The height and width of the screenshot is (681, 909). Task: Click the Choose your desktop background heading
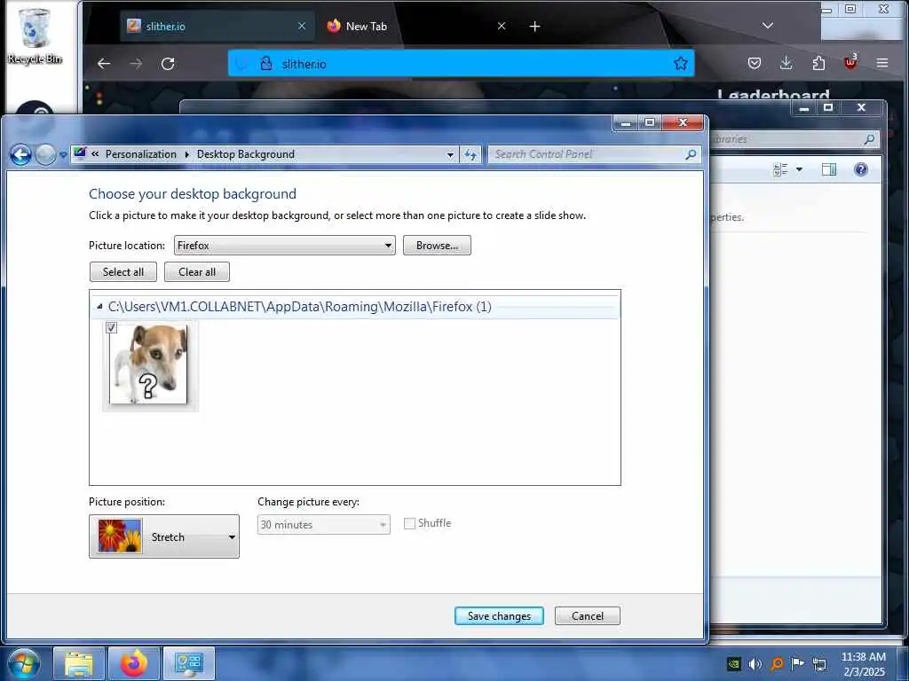pyautogui.click(x=193, y=194)
